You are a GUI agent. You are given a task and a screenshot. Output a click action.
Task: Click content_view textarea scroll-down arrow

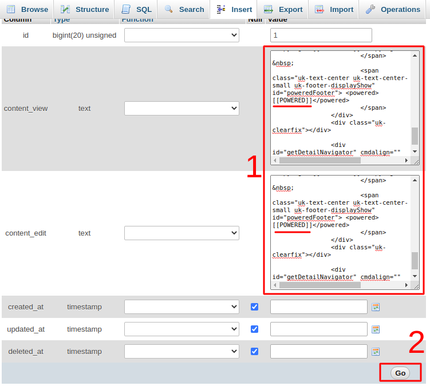click(415, 152)
